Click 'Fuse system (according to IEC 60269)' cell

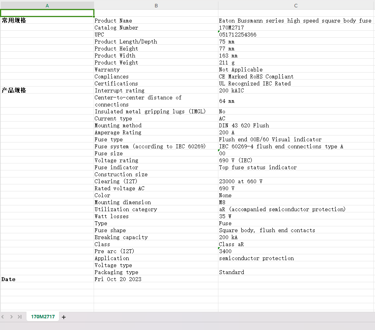(156, 146)
